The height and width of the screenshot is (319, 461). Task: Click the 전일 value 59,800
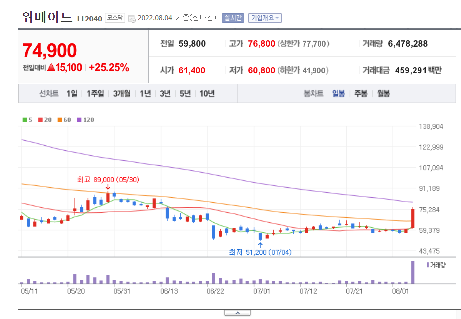192,44
